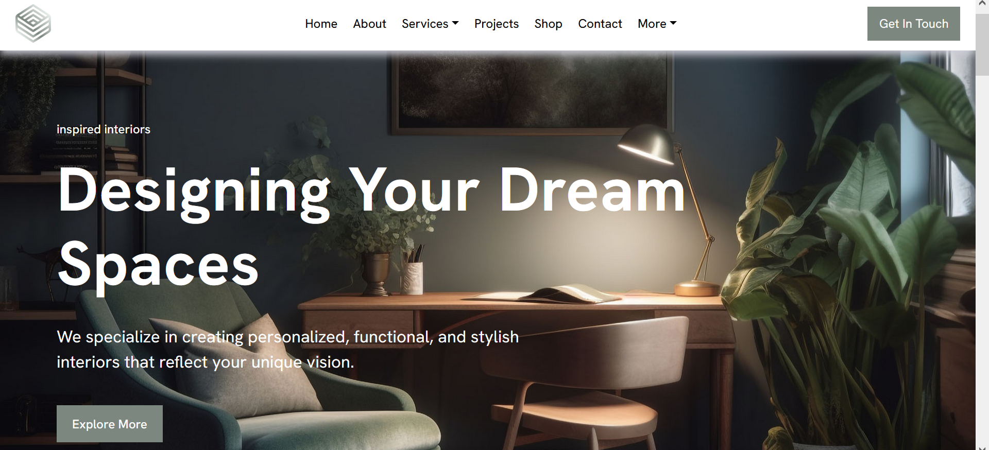Navigate to the Projects page
This screenshot has width=989, height=450.
point(497,24)
